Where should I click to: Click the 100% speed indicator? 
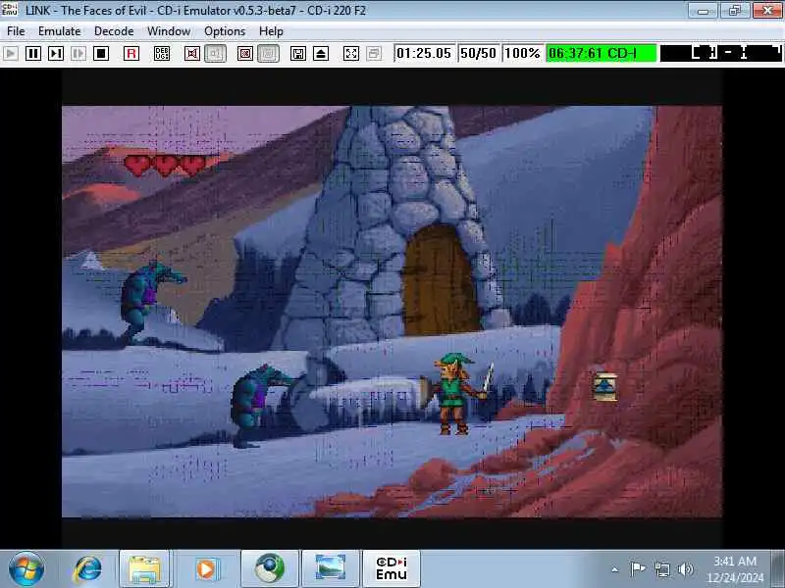pyautogui.click(x=522, y=53)
